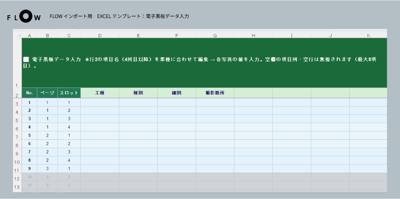Image resolution: width=400 pixels, height=199 pixels.
Task: Select row 12 header
Action: (x=17, y=177)
